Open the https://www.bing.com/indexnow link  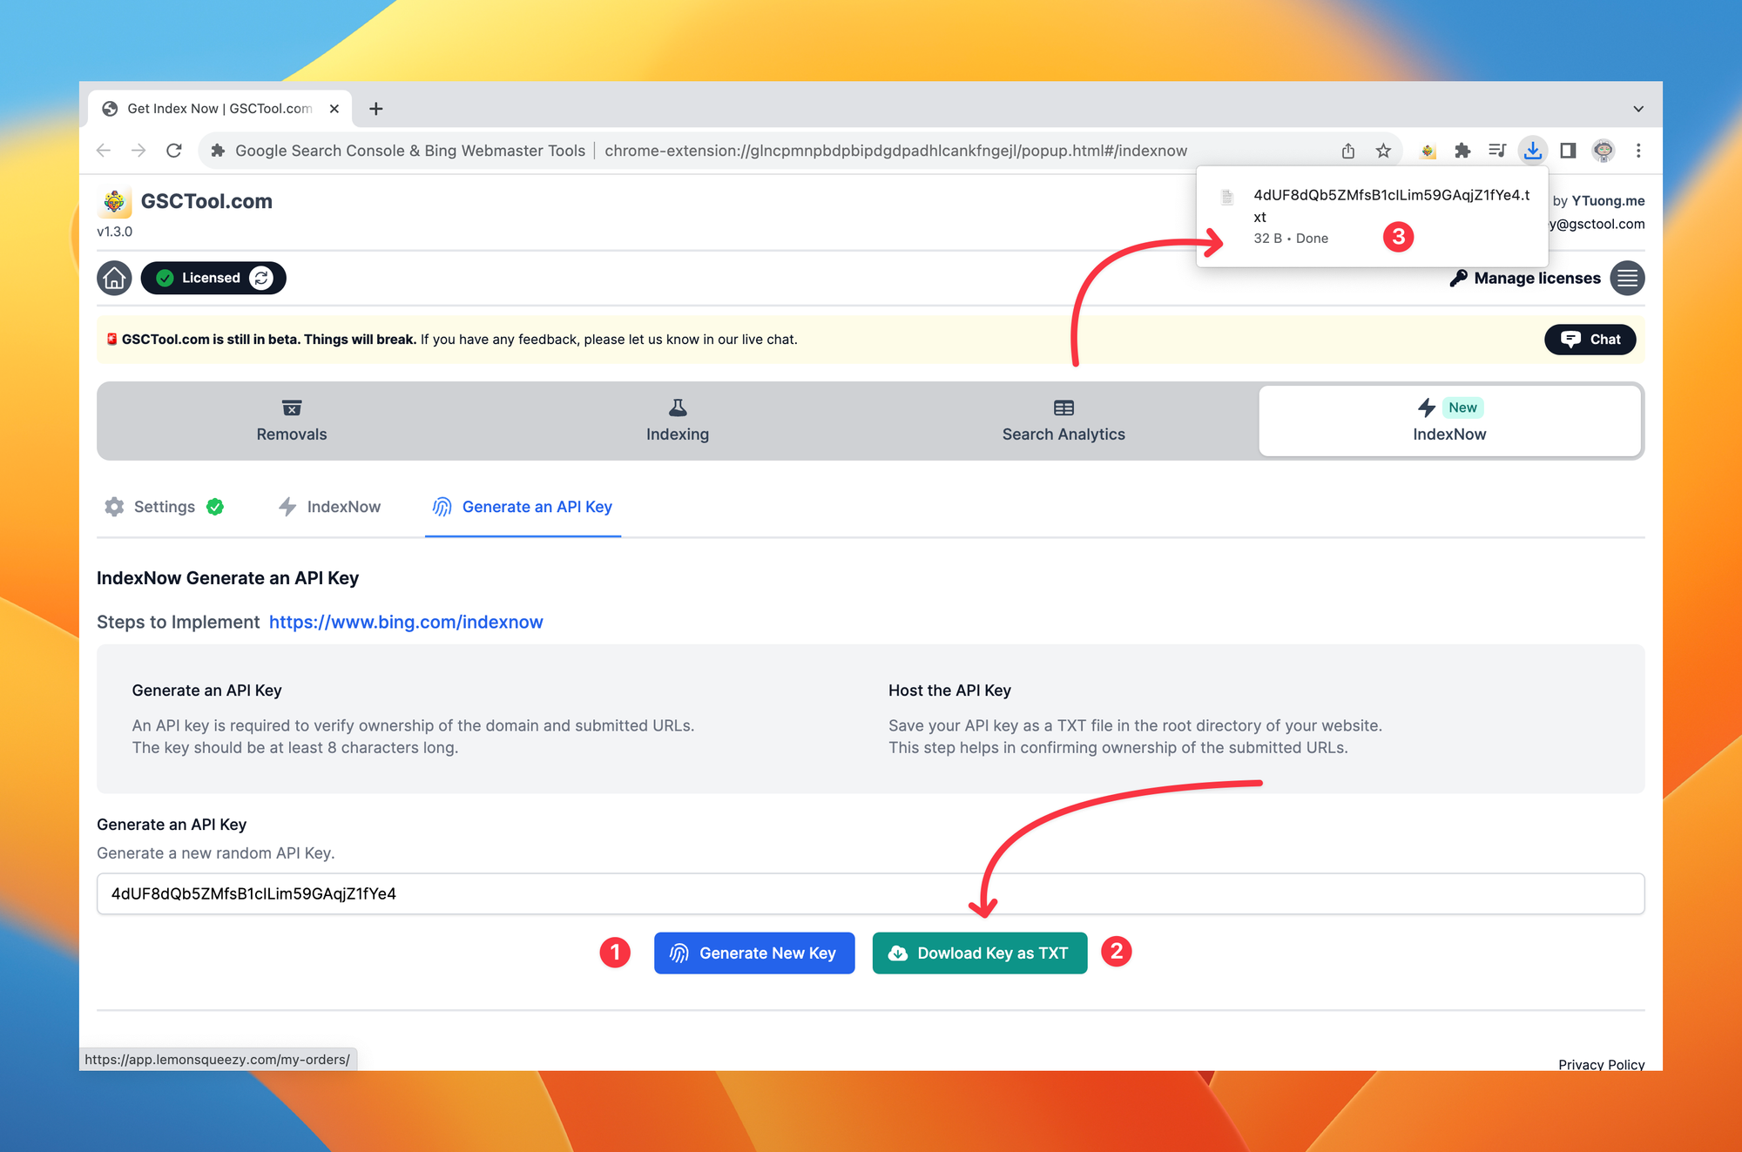[x=405, y=621]
